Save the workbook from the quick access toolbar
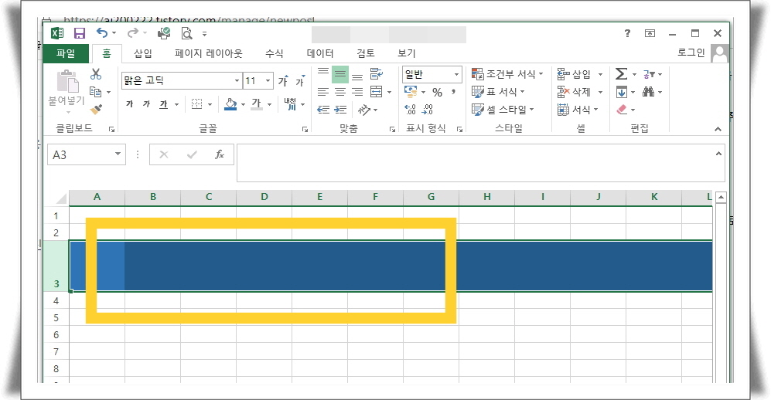The width and height of the screenshot is (771, 400). [79, 33]
